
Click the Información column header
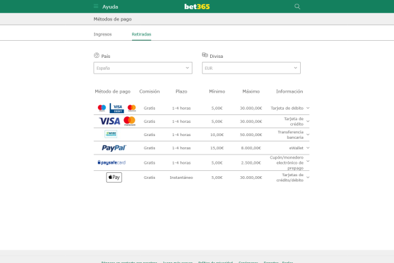(x=290, y=91)
